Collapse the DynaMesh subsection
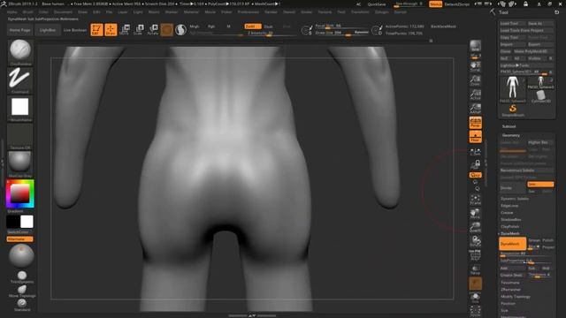Screen dimensions: 566x318 tap(510, 233)
